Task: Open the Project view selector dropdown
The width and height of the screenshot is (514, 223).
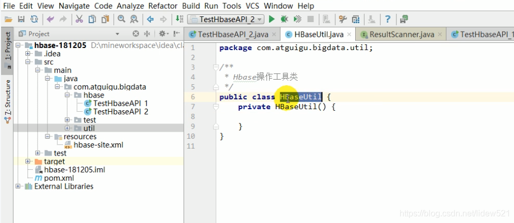Action: pos(117,34)
